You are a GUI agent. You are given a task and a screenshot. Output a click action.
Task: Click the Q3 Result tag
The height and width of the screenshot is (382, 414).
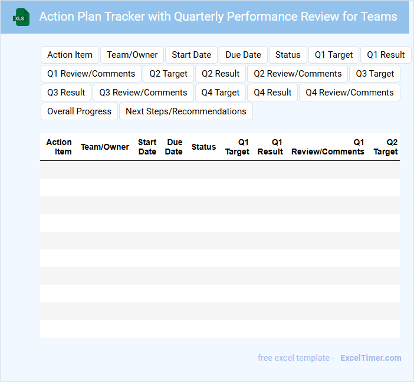coord(66,93)
